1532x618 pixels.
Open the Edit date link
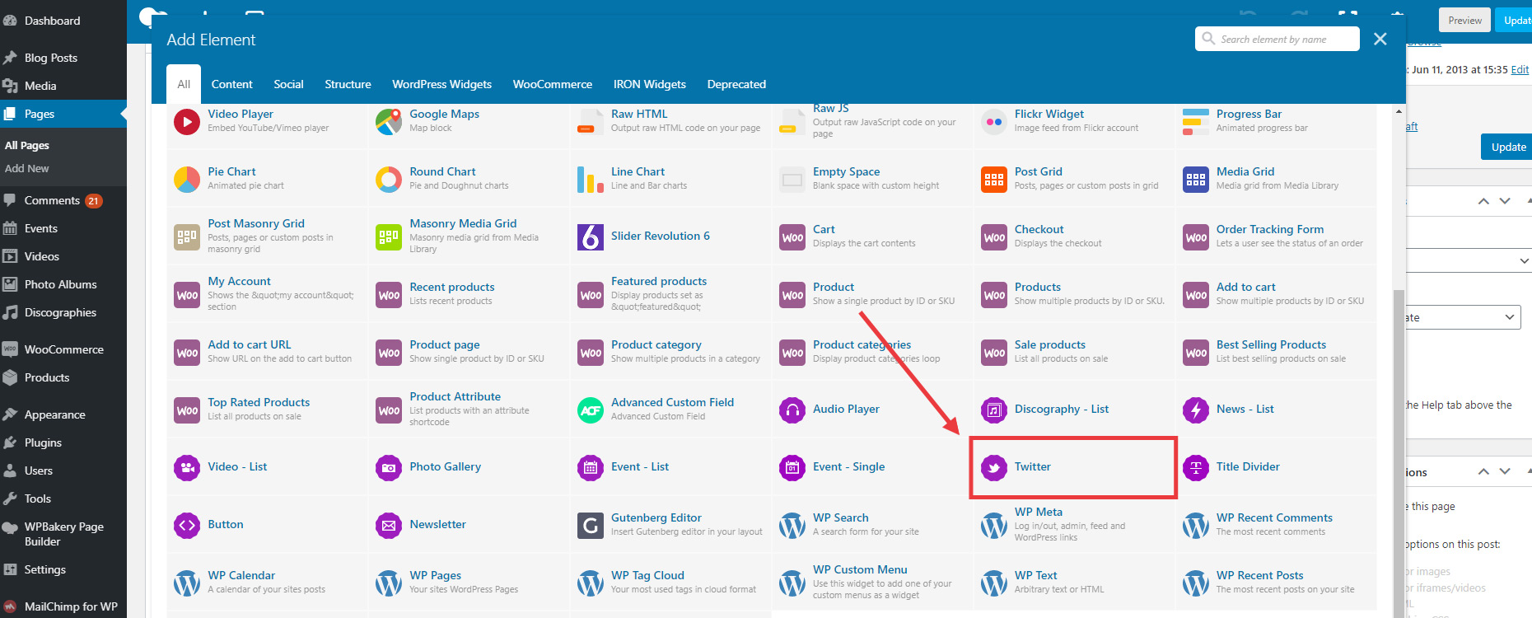(1520, 70)
